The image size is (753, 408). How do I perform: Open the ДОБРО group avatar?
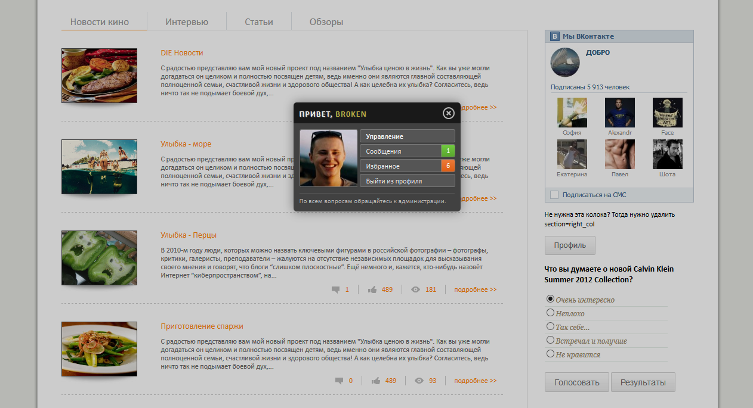click(x=564, y=62)
